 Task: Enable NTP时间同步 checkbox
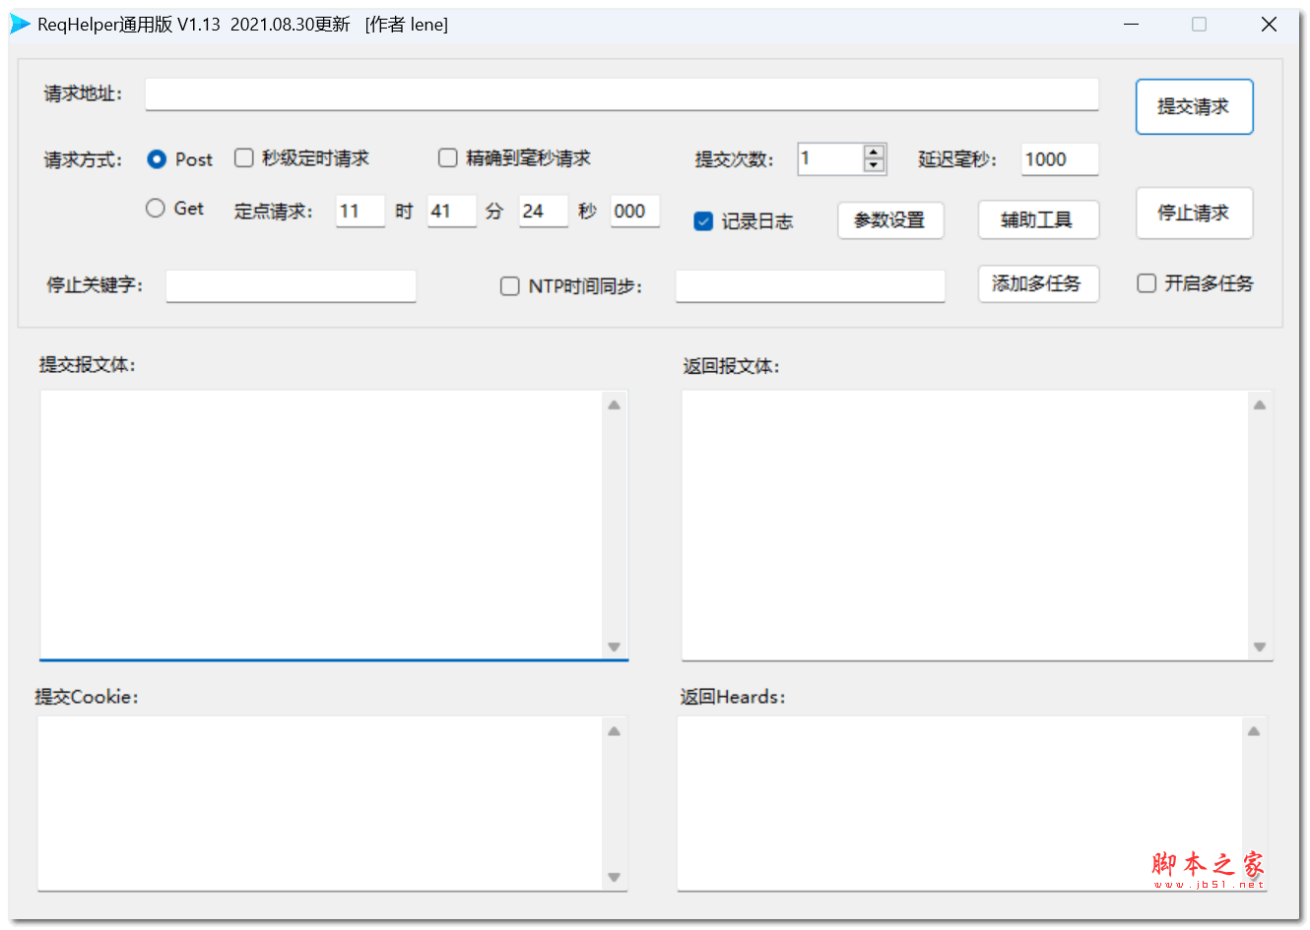coord(509,285)
